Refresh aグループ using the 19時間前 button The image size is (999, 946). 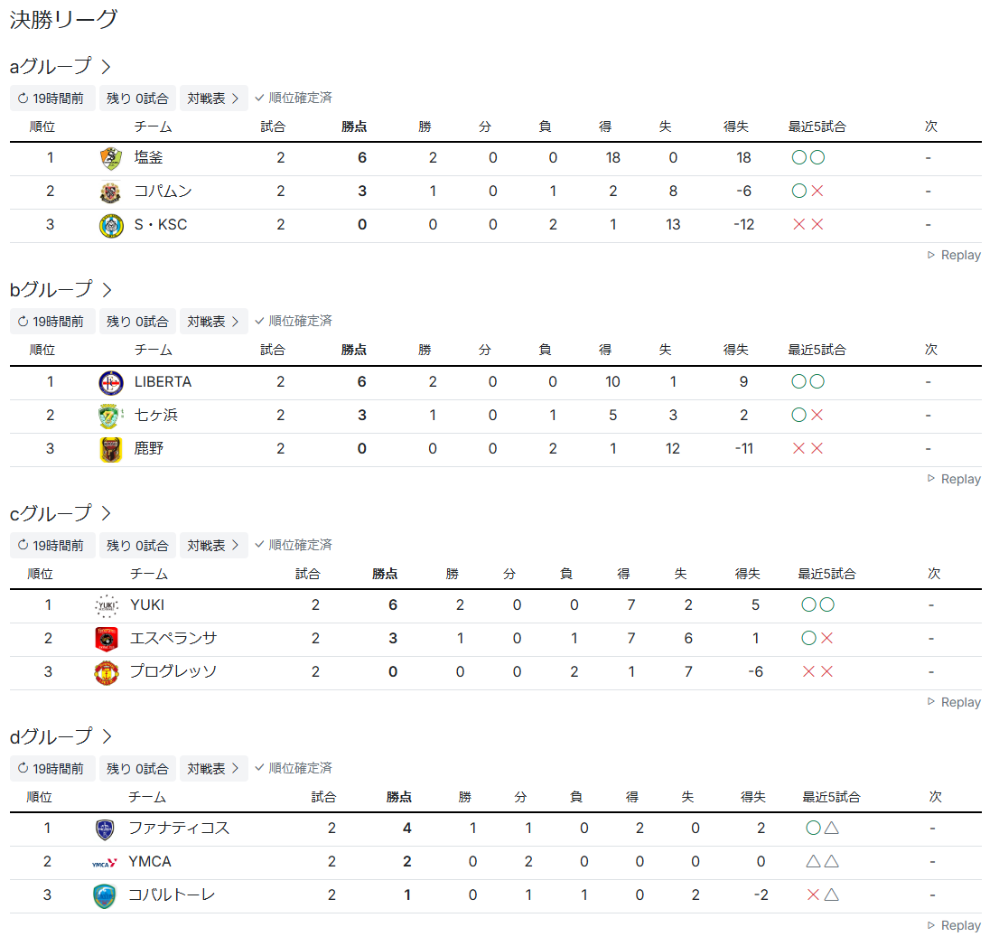click(51, 98)
